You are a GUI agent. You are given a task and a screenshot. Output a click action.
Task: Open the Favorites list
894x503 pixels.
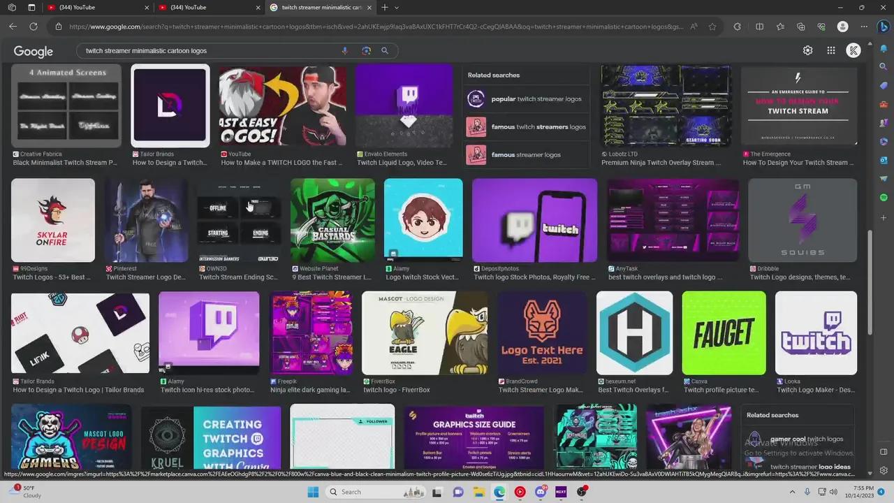click(780, 27)
